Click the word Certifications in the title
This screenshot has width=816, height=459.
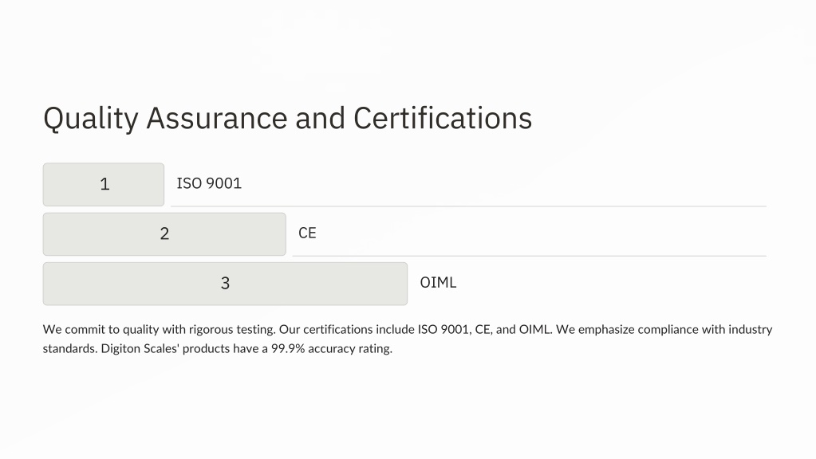tap(443, 118)
